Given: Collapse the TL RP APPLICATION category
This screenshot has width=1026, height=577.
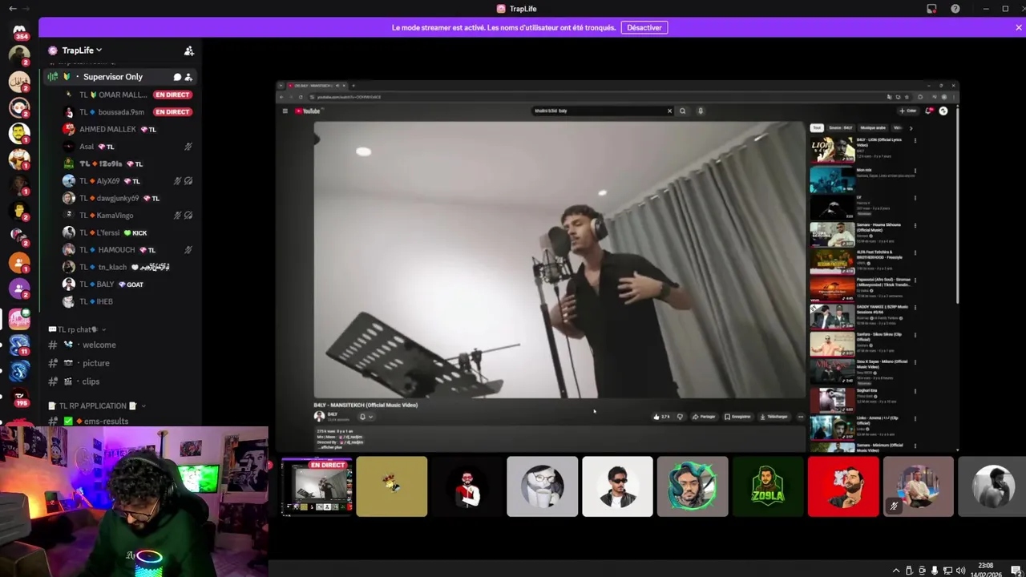Looking at the screenshot, I should tap(96, 406).
